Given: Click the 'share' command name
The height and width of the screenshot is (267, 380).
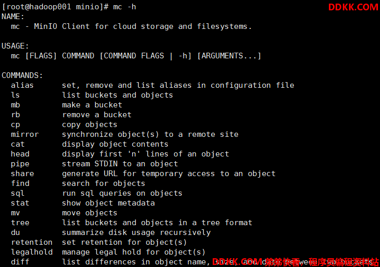Looking at the screenshot, I should tap(22, 174).
